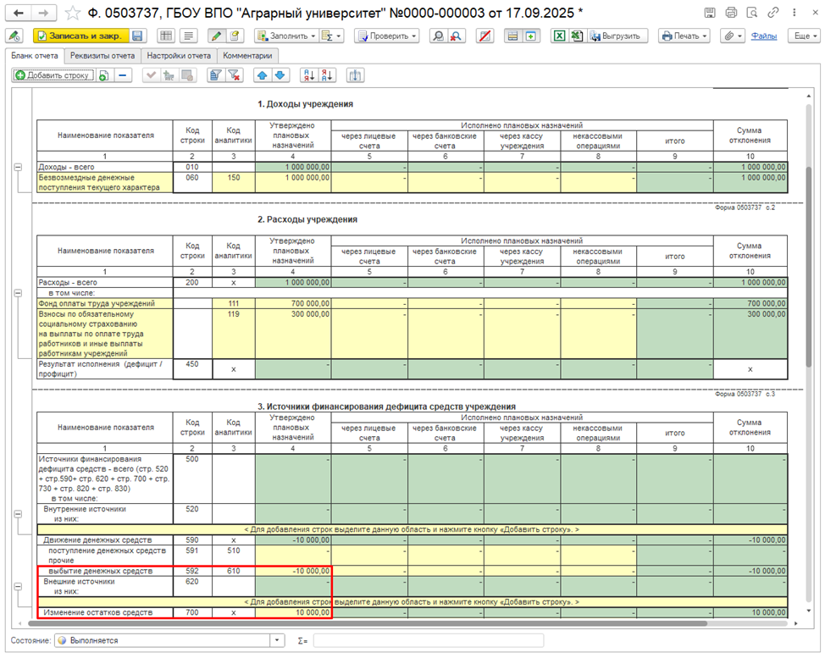Select the Изменение остатков средств row
The height and width of the screenshot is (658, 825).
click(x=413, y=613)
